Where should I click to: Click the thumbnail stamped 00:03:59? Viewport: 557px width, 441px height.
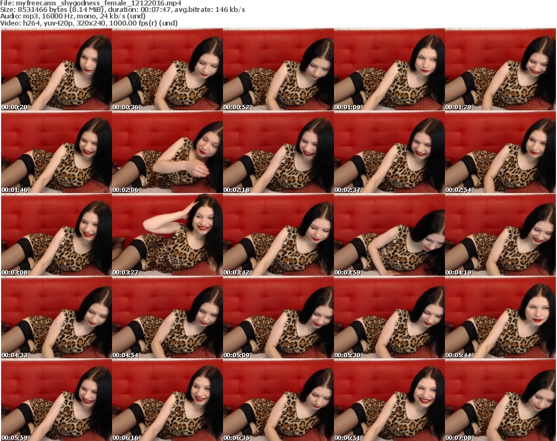click(x=389, y=235)
